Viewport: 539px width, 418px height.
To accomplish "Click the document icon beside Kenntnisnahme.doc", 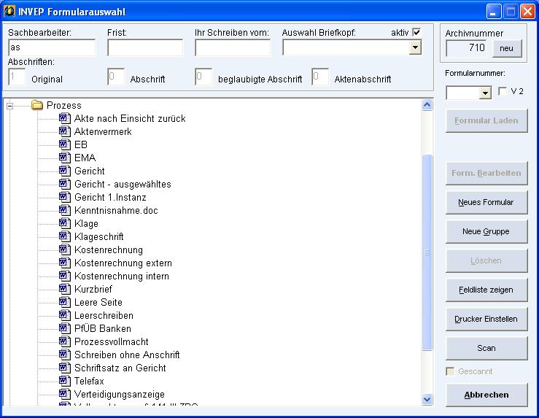I will [x=65, y=210].
